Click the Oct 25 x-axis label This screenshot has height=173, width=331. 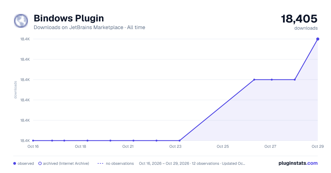(x=223, y=146)
